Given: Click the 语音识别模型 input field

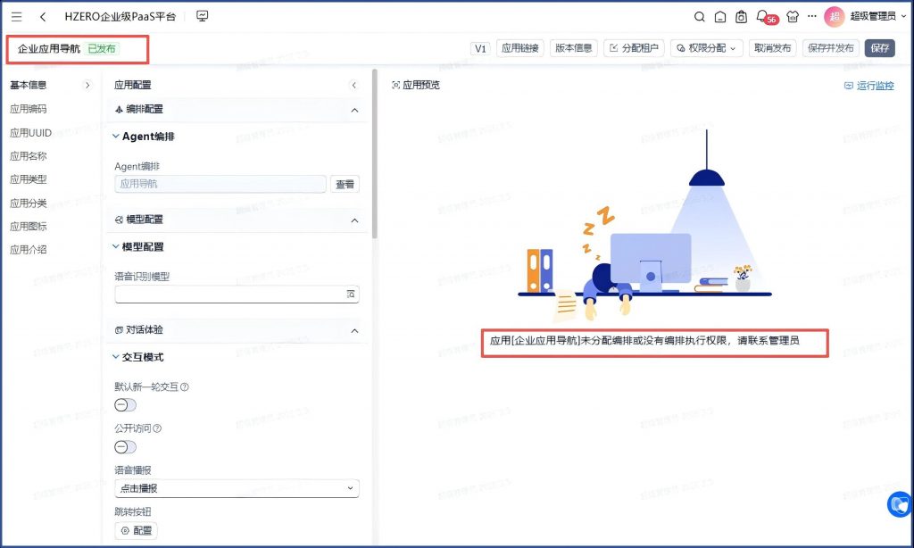Looking at the screenshot, I should pyautogui.click(x=229, y=294).
